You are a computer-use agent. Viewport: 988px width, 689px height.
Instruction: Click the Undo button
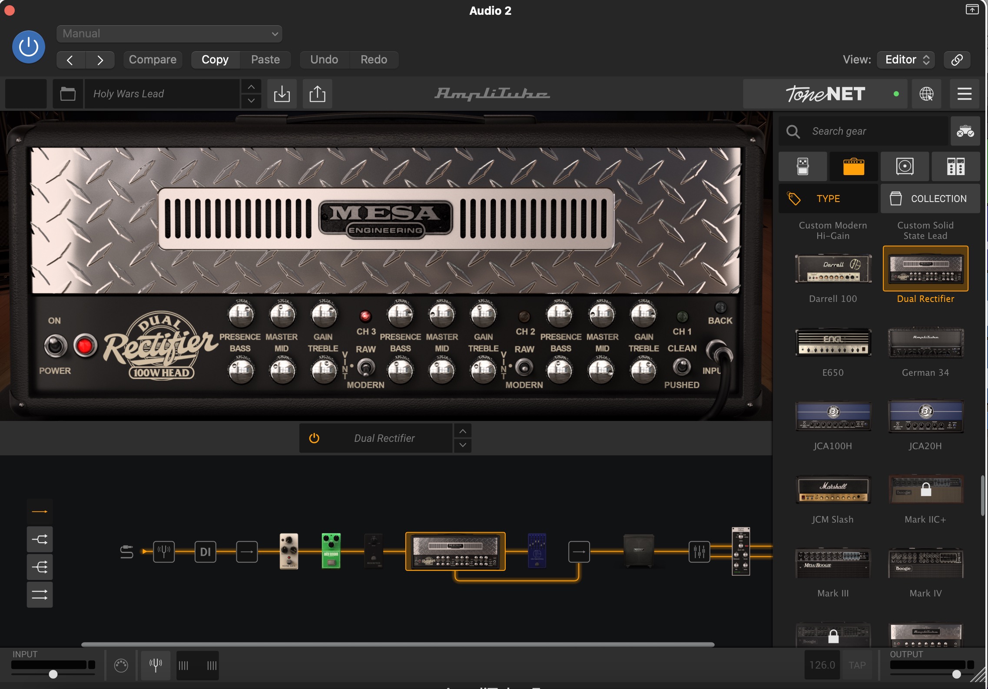(x=324, y=60)
